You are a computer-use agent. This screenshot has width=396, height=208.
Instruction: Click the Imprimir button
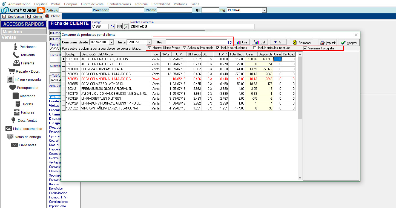click(x=328, y=43)
